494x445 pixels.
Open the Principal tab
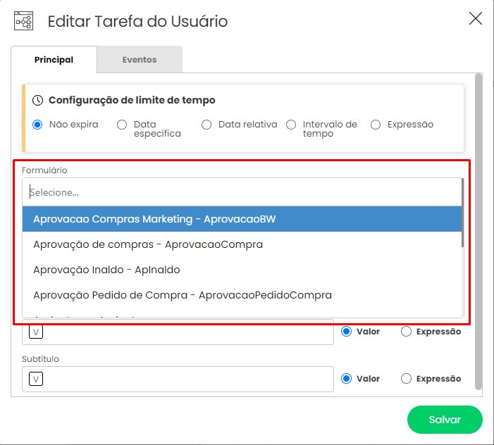pyautogui.click(x=54, y=59)
